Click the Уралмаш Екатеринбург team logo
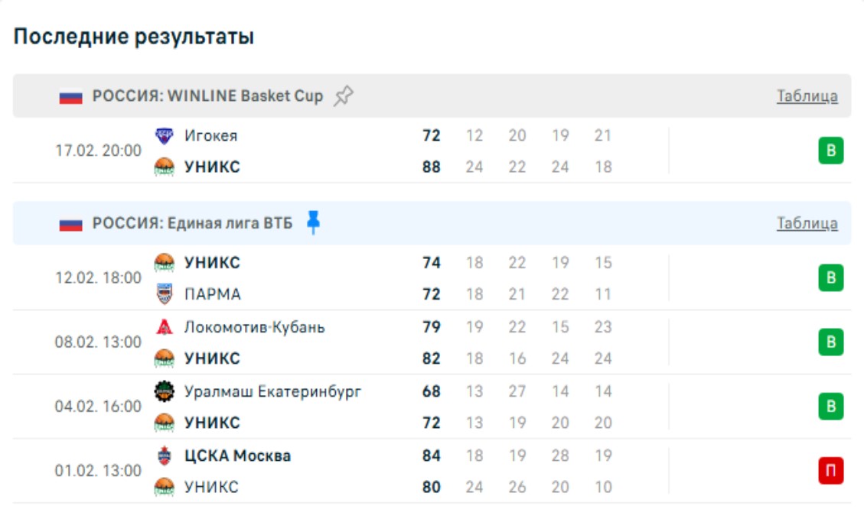The width and height of the screenshot is (864, 509). (165, 392)
